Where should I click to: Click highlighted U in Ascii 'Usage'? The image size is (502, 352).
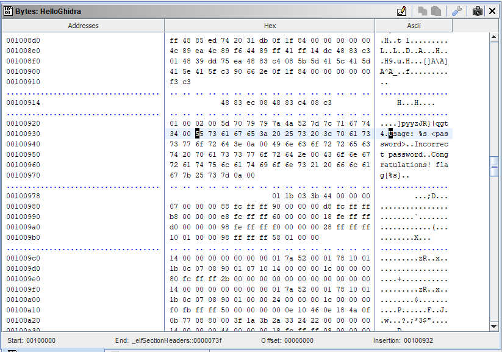pos(390,134)
